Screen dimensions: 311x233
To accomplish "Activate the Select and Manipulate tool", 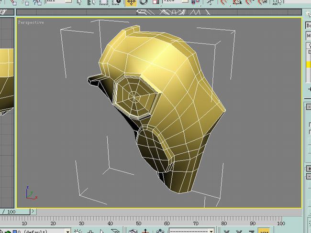I will point(210,2).
